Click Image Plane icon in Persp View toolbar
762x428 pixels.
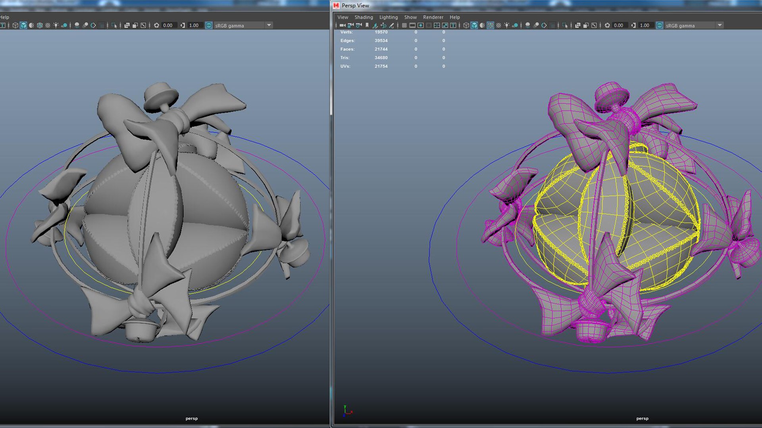pos(375,25)
